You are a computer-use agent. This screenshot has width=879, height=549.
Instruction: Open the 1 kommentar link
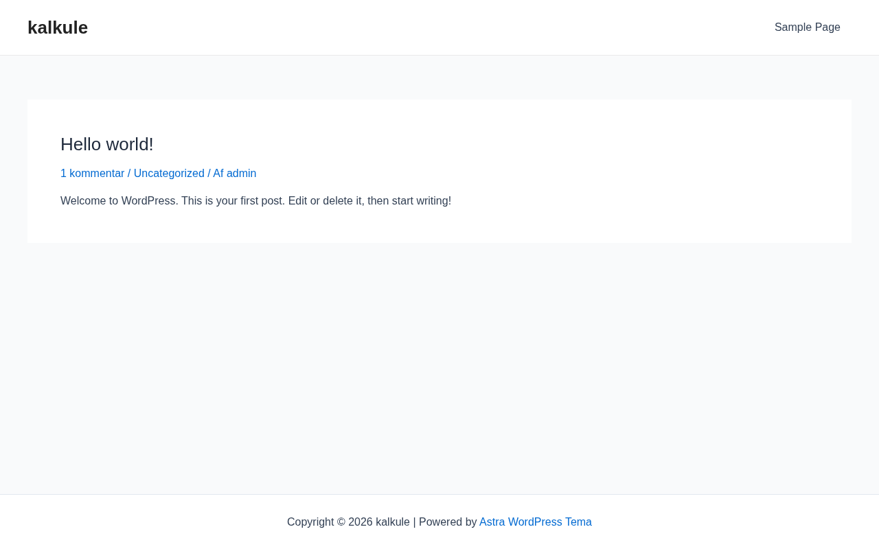click(x=92, y=174)
